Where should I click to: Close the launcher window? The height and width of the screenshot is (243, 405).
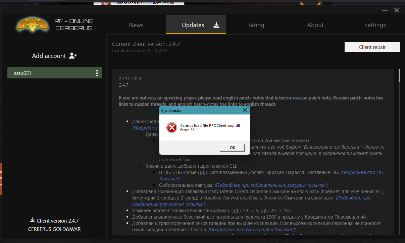pos(397,10)
